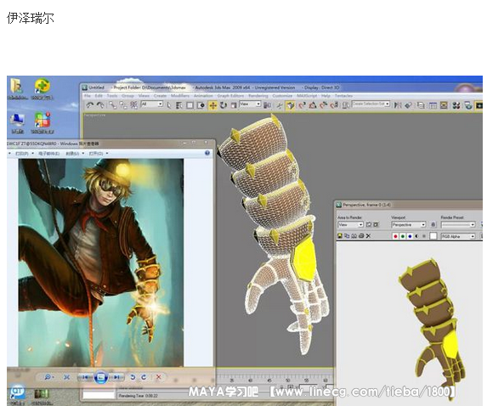Screen dimensions: 487x406
Task: Open the Modifiers menu
Action: (x=180, y=96)
